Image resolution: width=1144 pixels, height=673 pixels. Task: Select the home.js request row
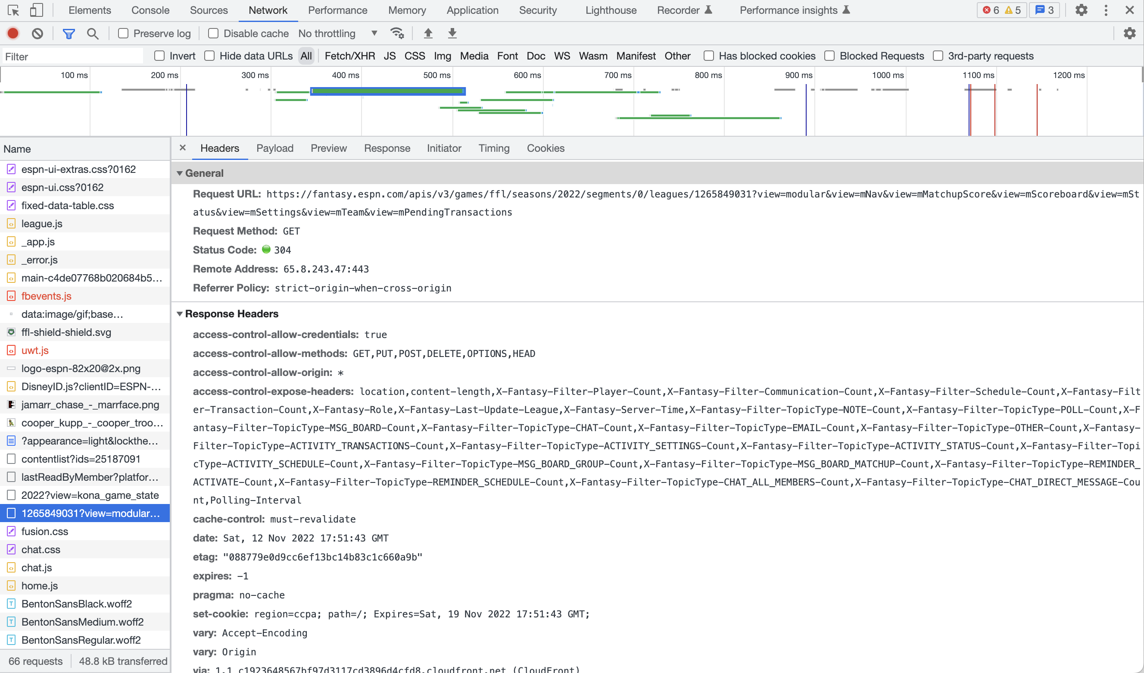point(85,586)
